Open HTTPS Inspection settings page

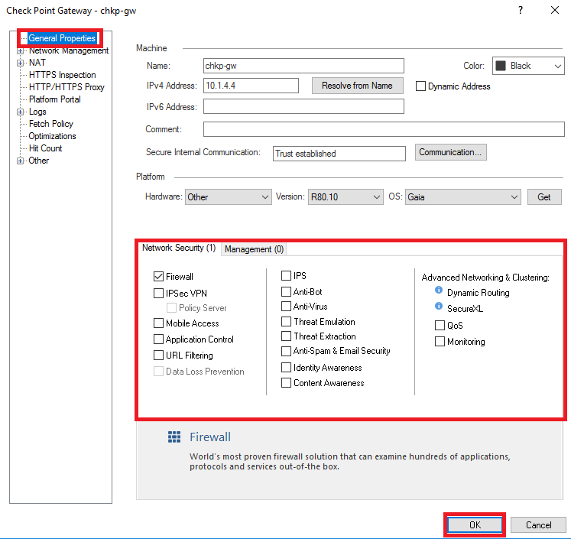click(62, 75)
